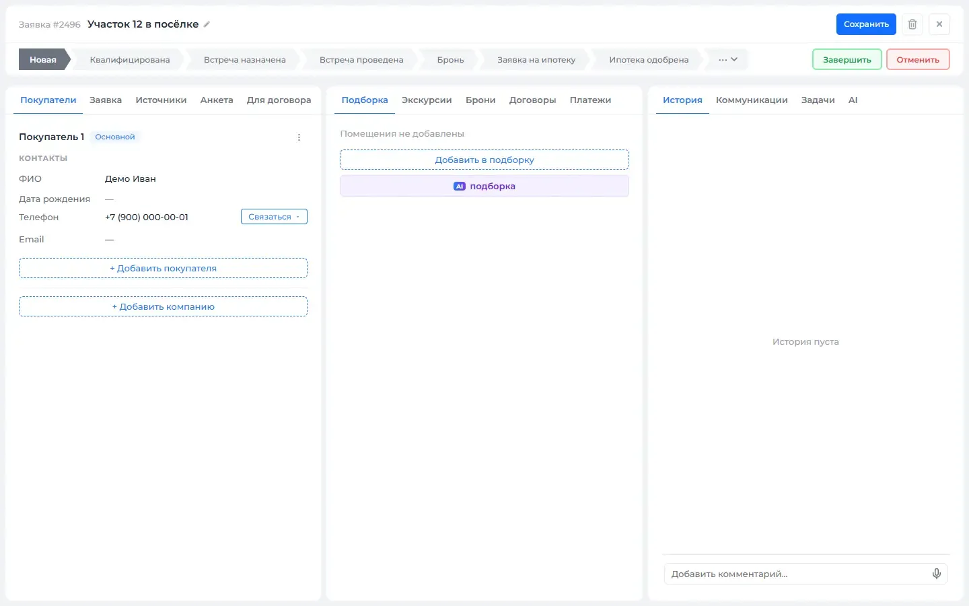This screenshot has height=606, width=969.
Task: Open the Для договора tab
Action: point(279,100)
